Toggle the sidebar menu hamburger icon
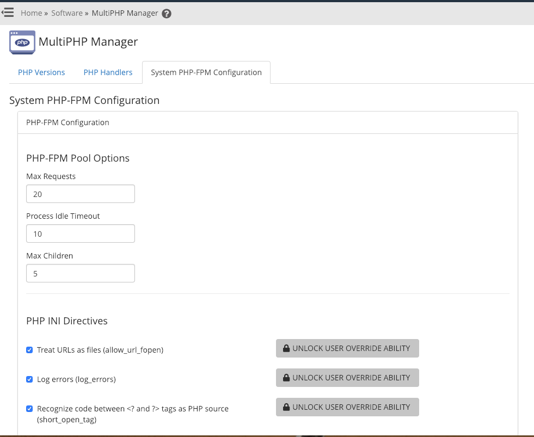534x437 pixels. click(8, 12)
